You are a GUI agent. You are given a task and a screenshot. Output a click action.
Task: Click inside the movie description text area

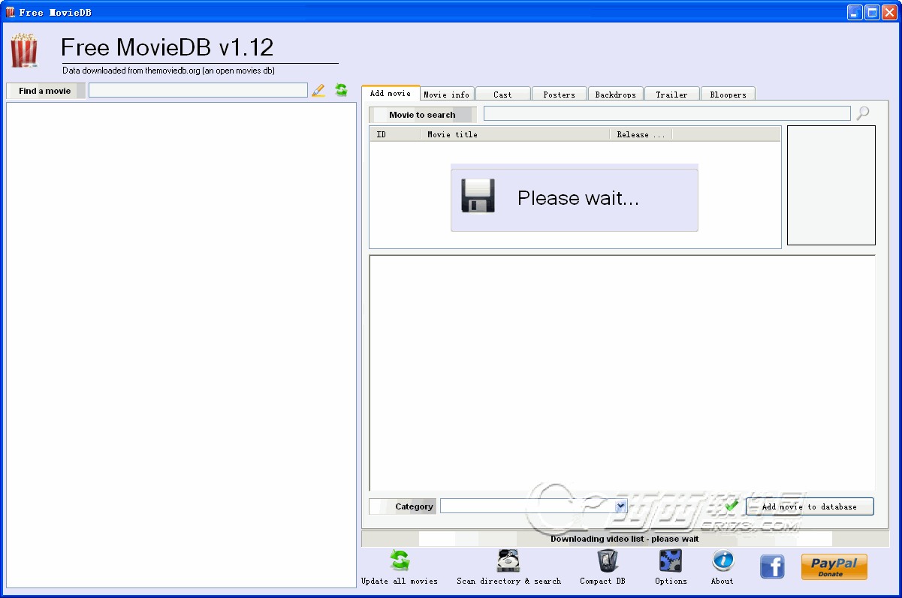point(622,373)
